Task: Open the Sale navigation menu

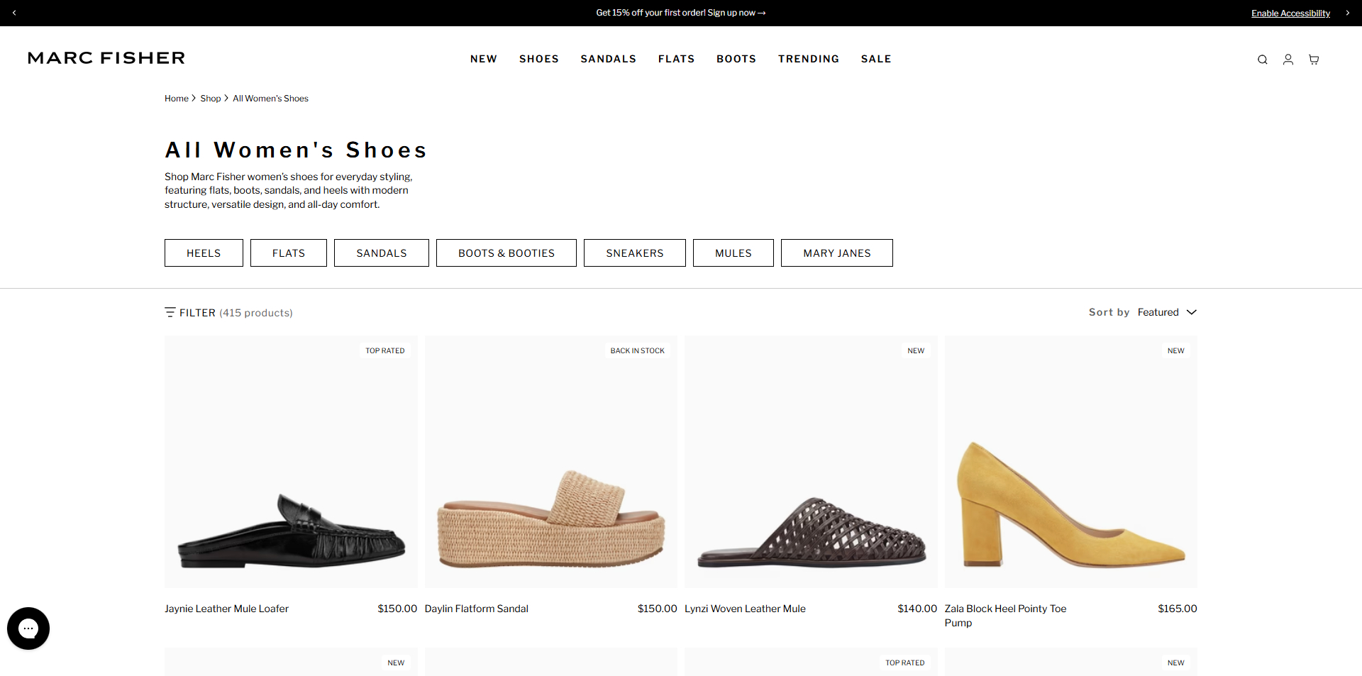Action: tap(875, 59)
